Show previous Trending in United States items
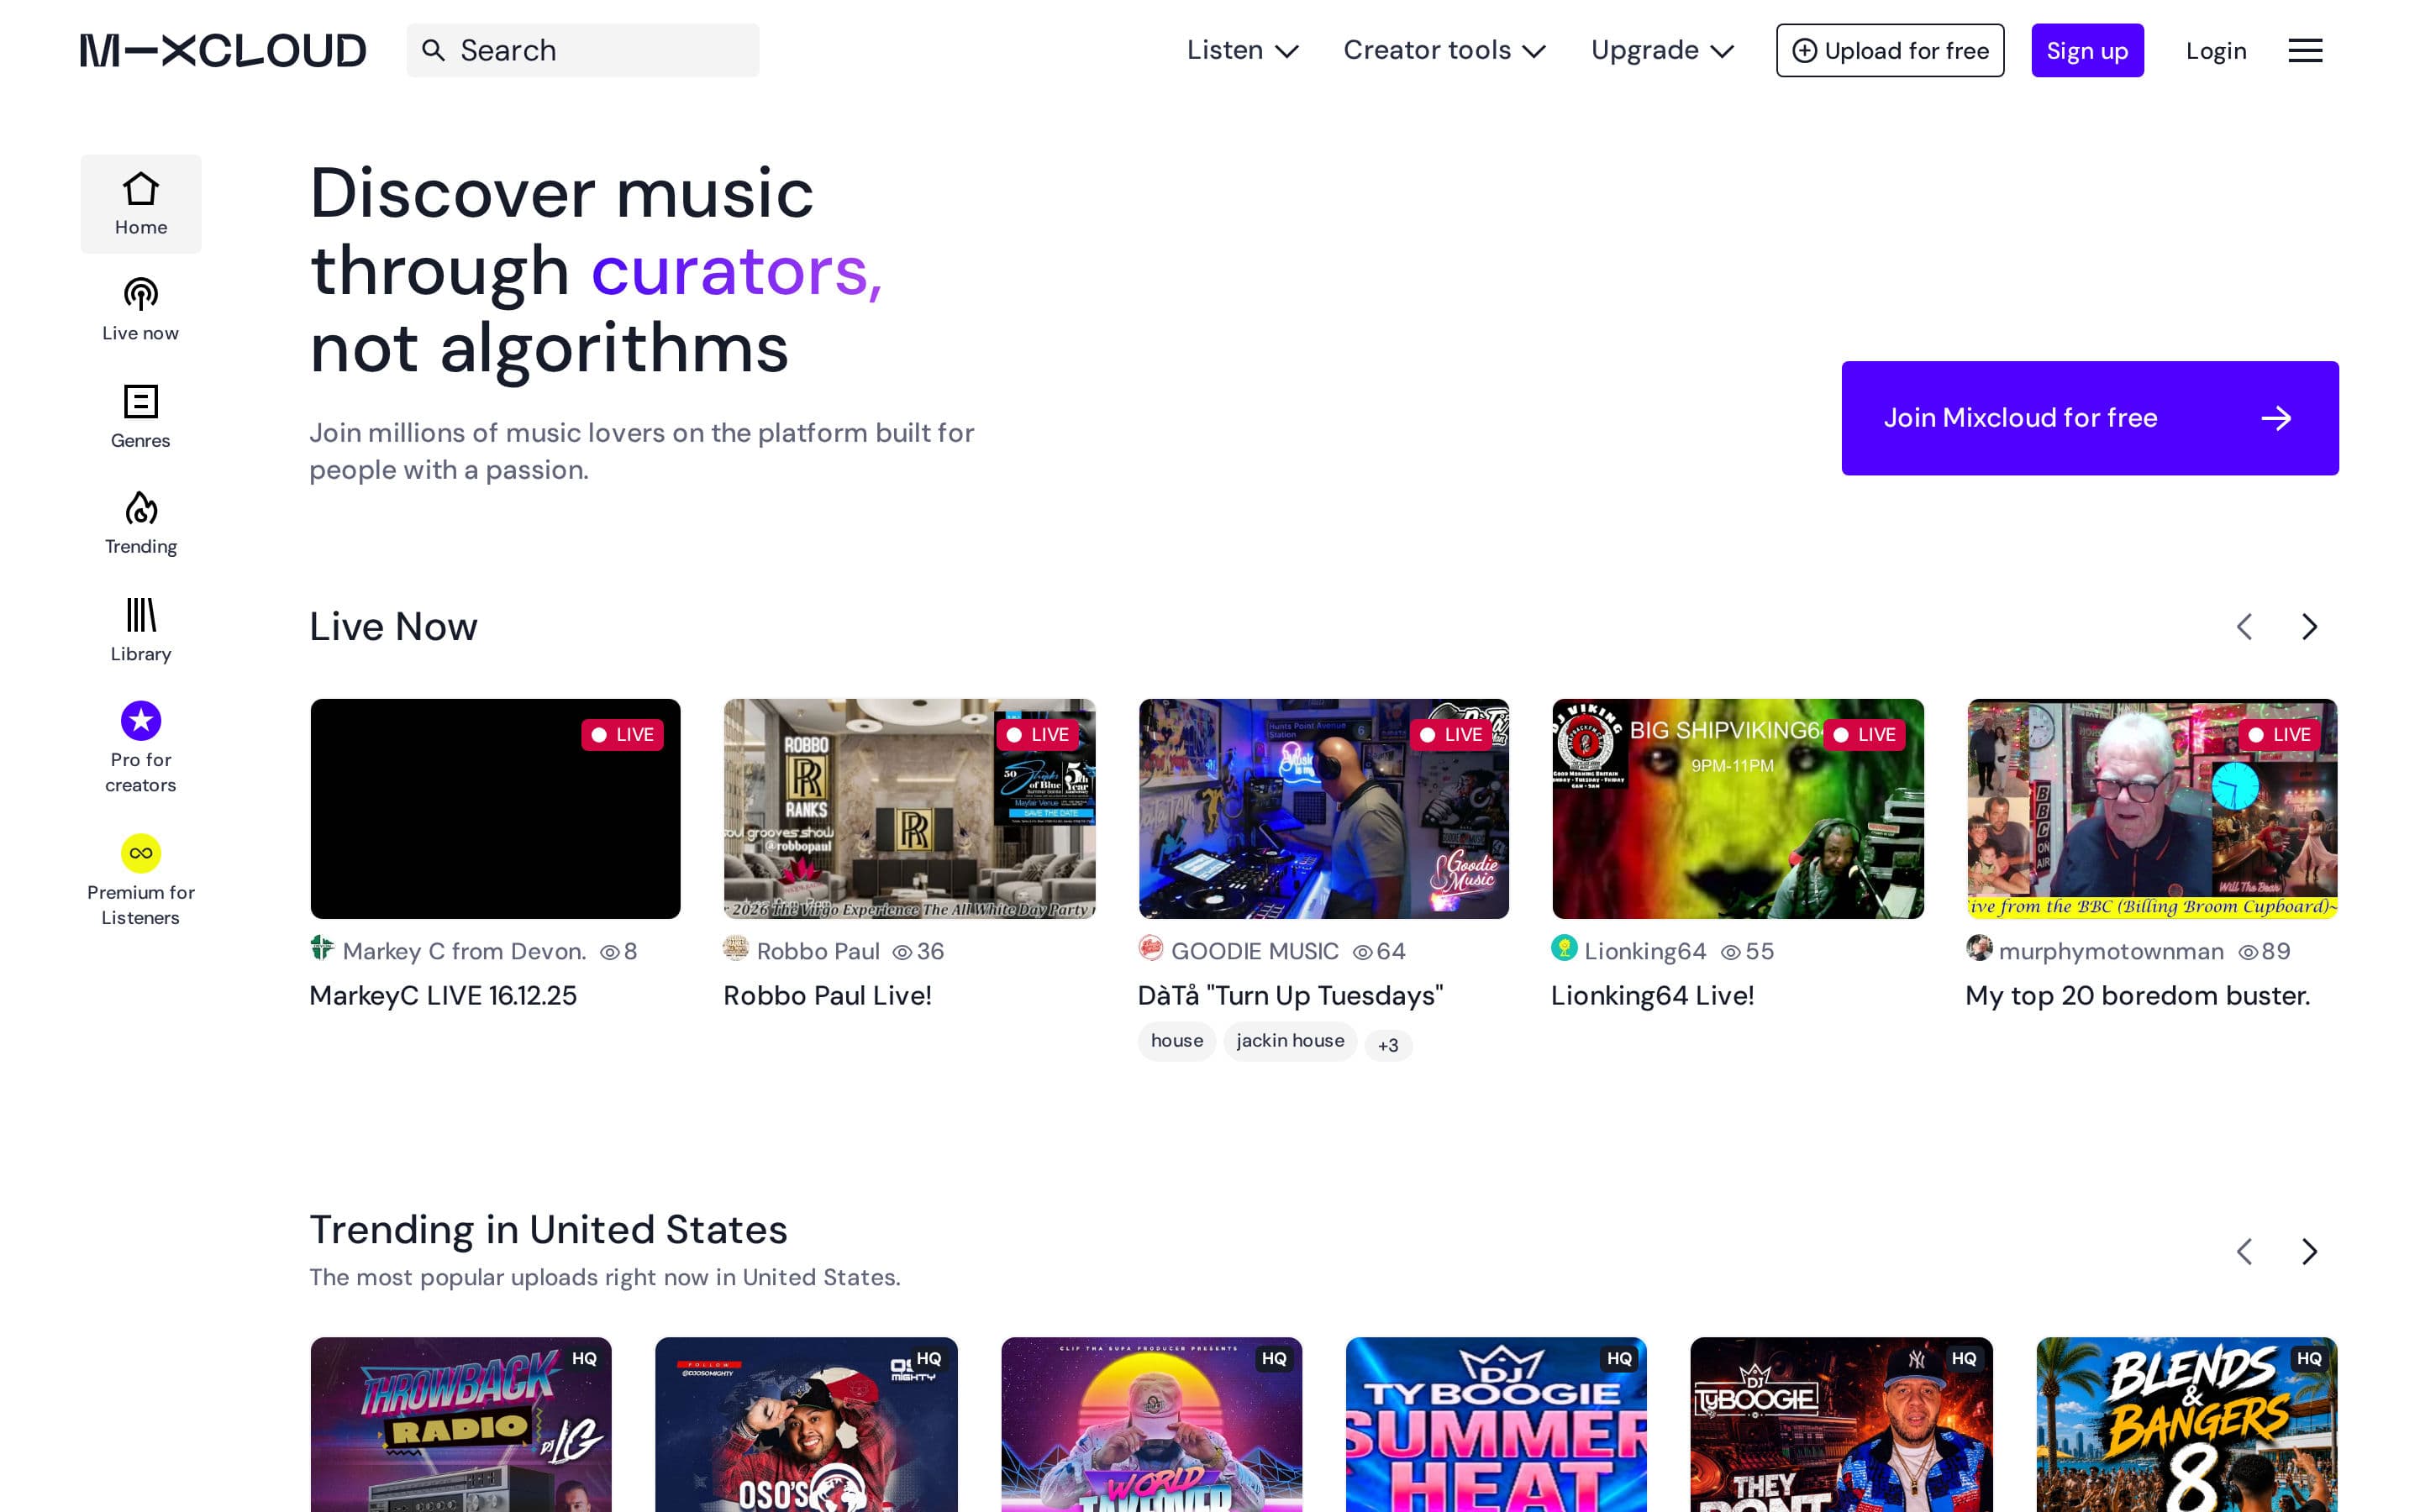The height and width of the screenshot is (1512, 2420). 2244,1251
